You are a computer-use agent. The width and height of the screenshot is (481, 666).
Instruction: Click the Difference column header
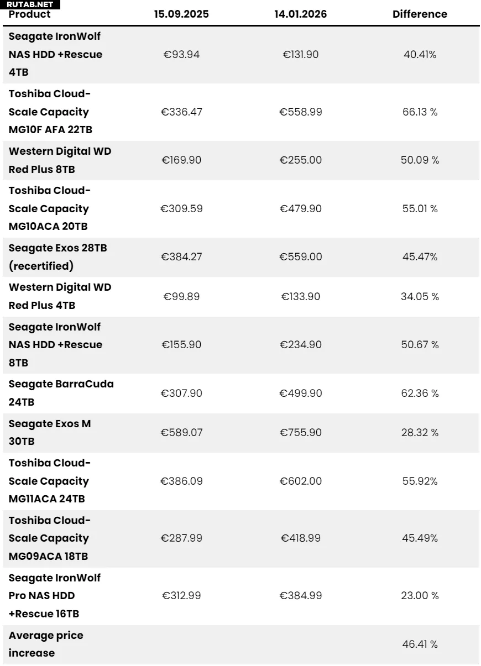click(x=420, y=14)
